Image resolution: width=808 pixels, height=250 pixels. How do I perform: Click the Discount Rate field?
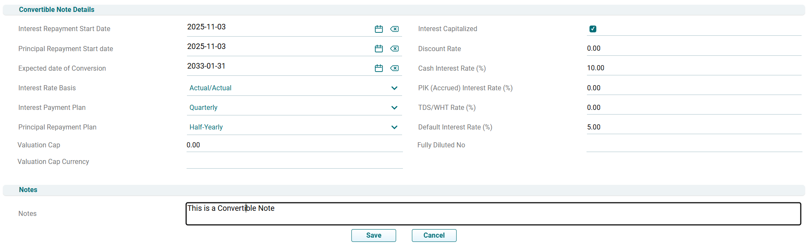[693, 49]
